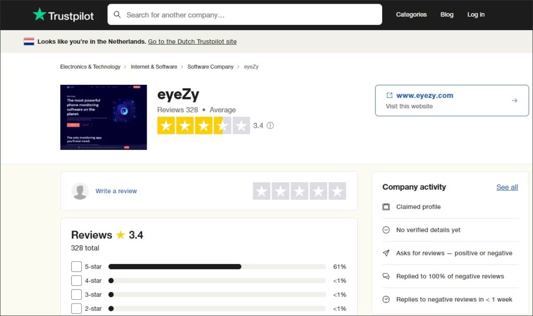Screen dimensions: 533x316
Task: Click the search magnifier icon
Action: coord(118,15)
